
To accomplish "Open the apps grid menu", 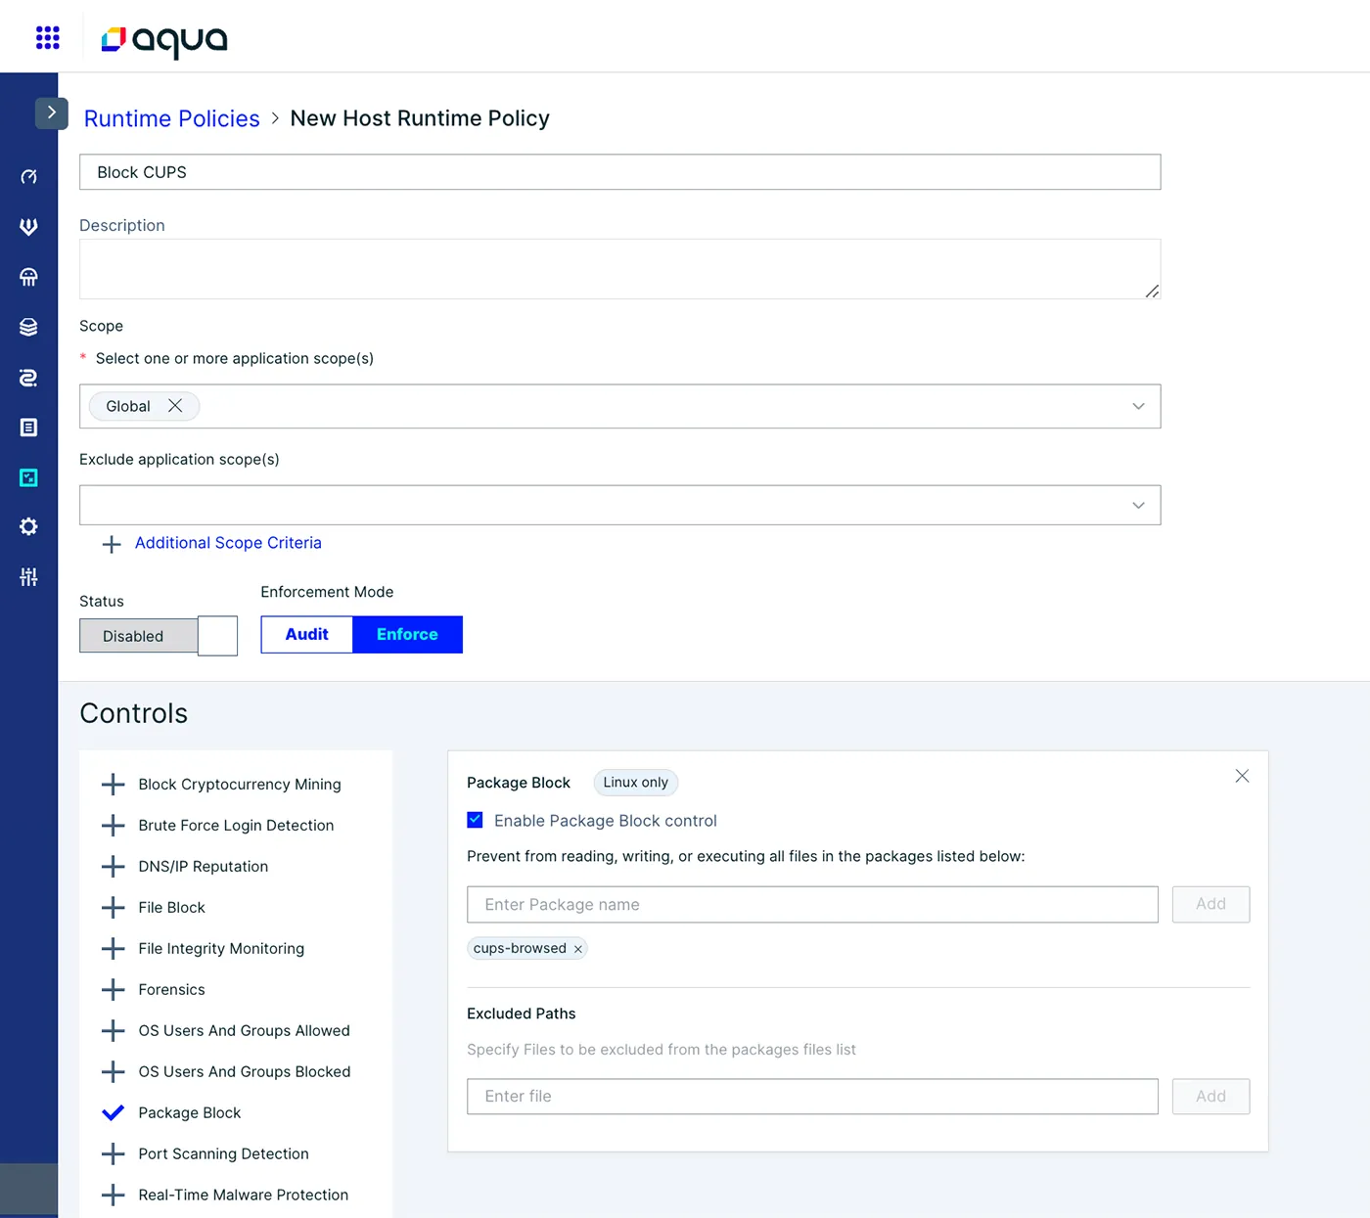I will pos(47,37).
